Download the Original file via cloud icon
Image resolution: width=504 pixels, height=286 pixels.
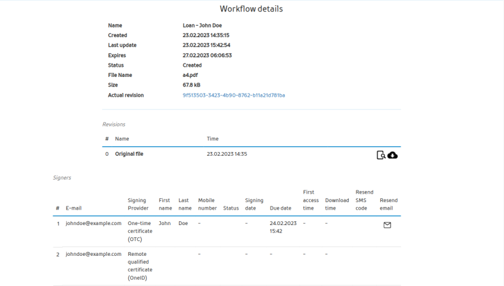pyautogui.click(x=392, y=155)
